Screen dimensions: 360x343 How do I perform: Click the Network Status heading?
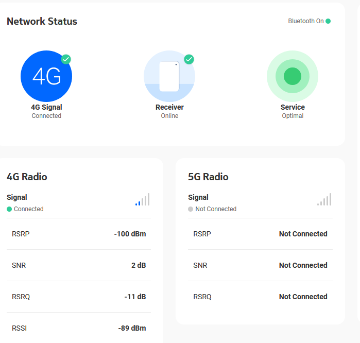(42, 21)
